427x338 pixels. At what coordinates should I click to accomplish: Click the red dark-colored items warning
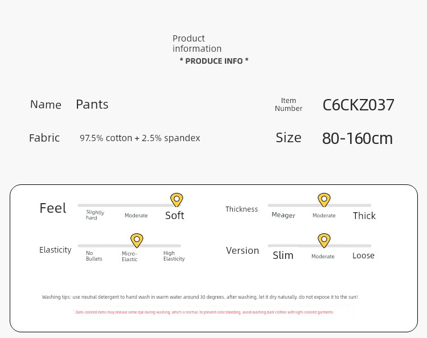tap(204, 312)
